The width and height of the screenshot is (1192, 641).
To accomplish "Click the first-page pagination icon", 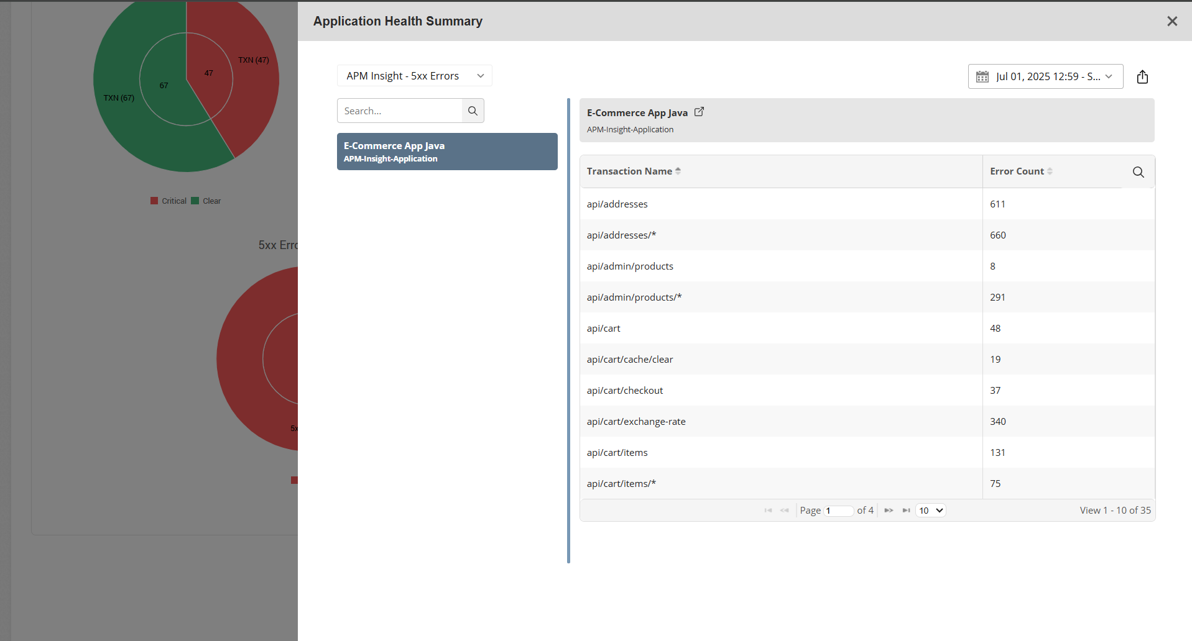I will pyautogui.click(x=768, y=510).
